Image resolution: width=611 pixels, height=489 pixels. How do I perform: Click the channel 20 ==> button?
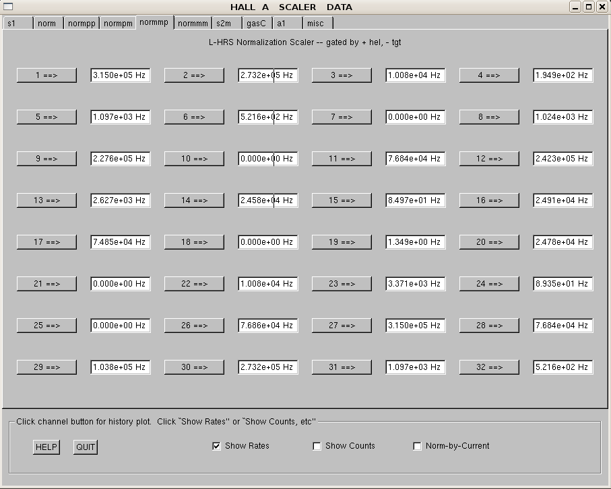pos(490,242)
